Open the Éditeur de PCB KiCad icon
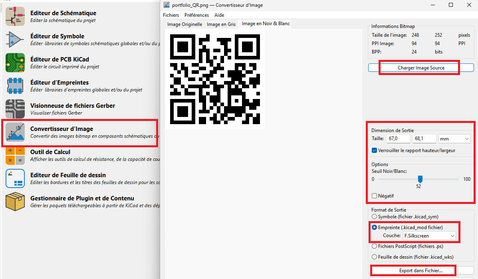This screenshot has height=279, width=478. tap(15, 63)
